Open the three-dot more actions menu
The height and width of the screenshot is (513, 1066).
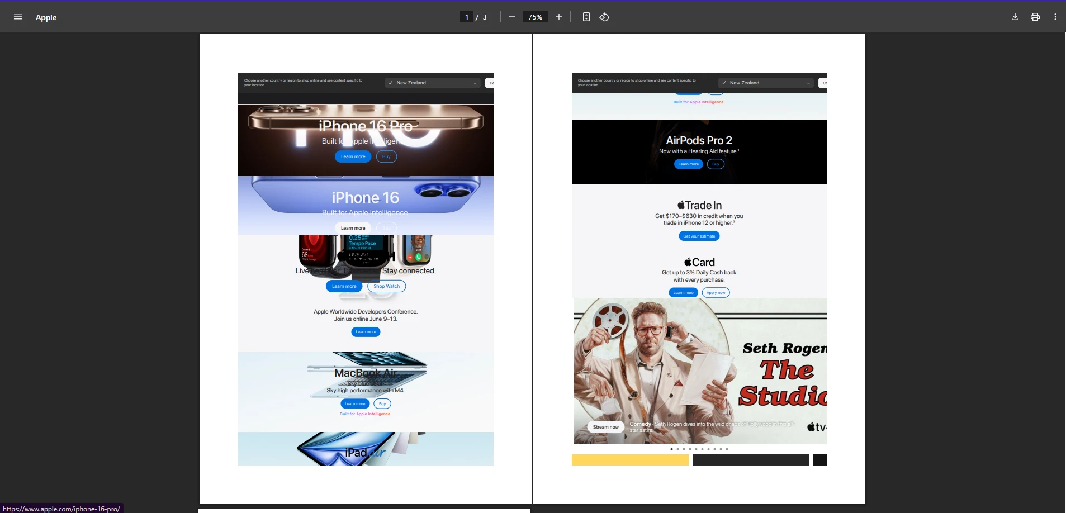(x=1055, y=17)
